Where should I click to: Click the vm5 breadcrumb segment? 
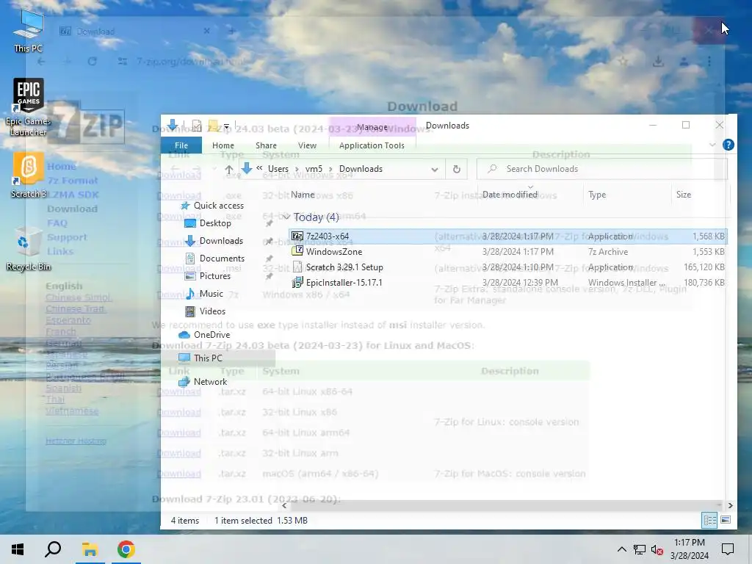314,169
